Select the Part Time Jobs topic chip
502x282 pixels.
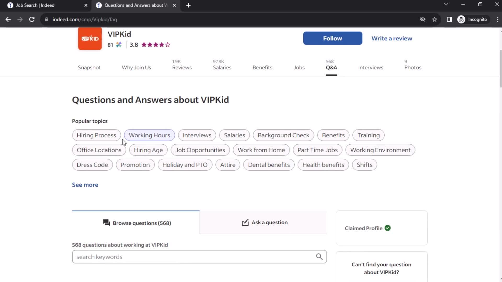click(x=317, y=150)
